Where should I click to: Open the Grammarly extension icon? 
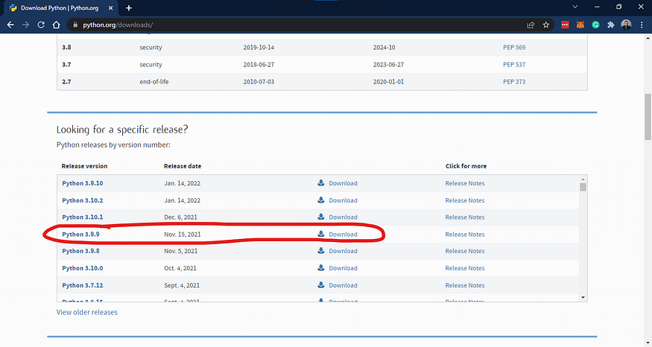pos(595,25)
